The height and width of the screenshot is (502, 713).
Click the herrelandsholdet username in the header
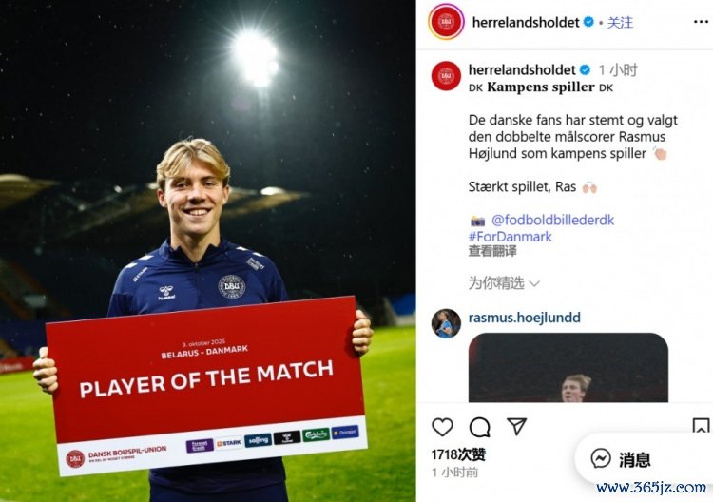526,22
